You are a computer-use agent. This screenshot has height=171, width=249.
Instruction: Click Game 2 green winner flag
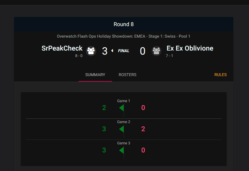(x=122, y=129)
